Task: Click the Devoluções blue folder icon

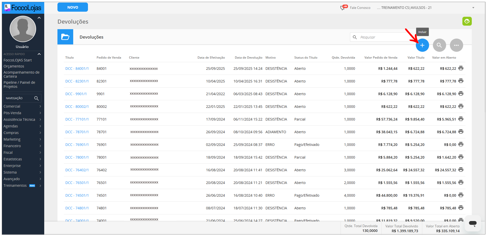Action: click(65, 37)
